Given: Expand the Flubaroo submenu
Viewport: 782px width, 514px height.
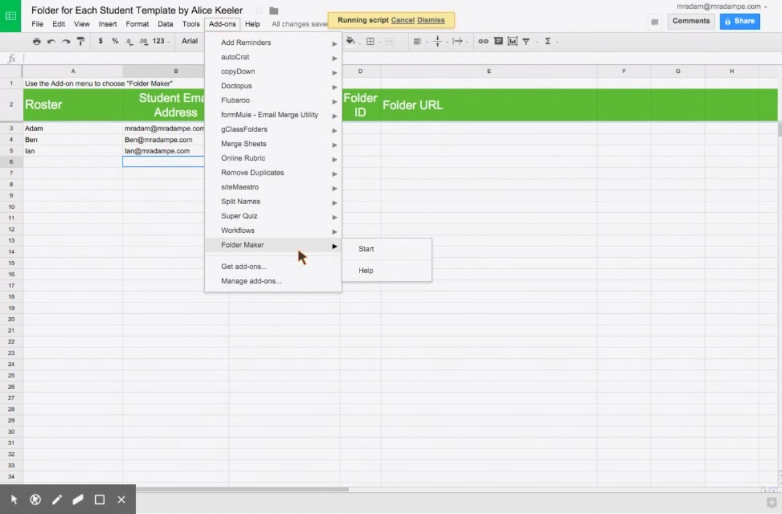Looking at the screenshot, I should [x=272, y=100].
